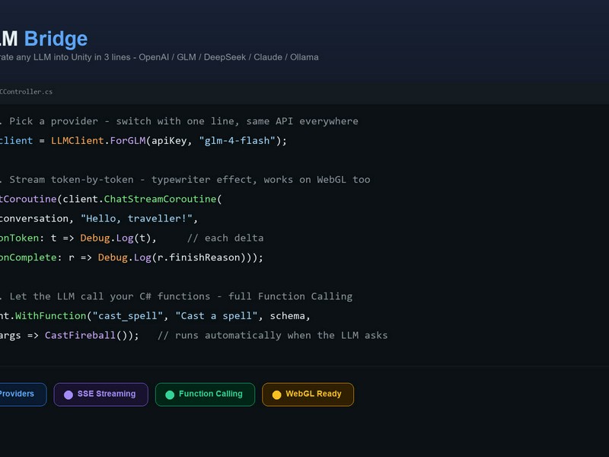
Task: Click the "runs automatically" comment
Action: 273,335
